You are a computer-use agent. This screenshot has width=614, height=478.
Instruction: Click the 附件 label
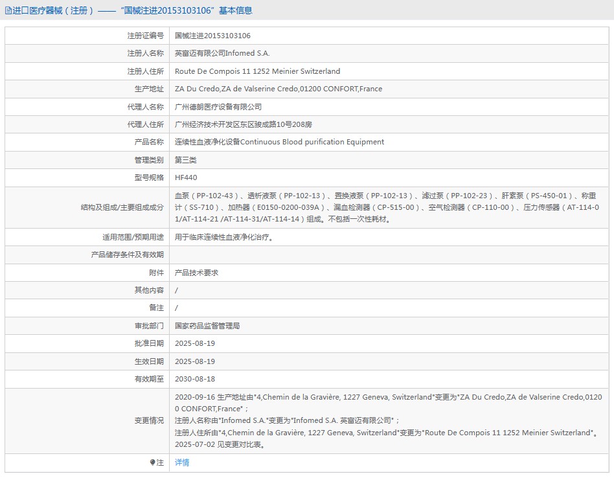coord(156,273)
